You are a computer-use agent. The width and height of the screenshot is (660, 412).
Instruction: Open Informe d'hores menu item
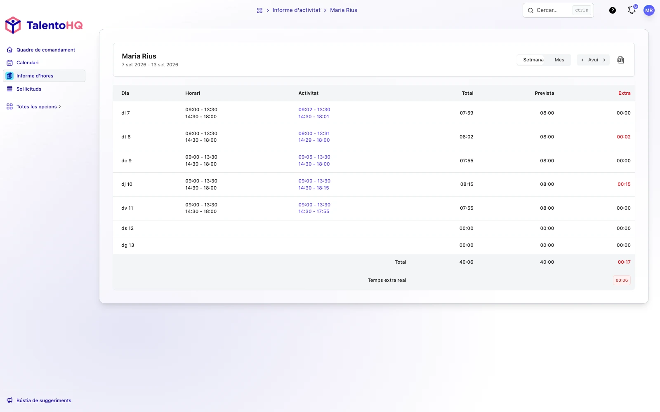click(x=44, y=76)
